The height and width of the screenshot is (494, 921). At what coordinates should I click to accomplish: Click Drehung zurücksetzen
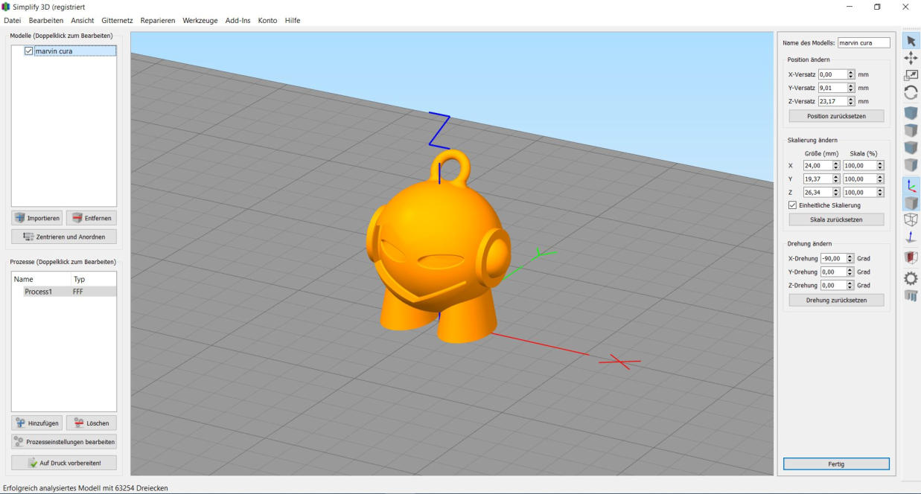pyautogui.click(x=836, y=300)
